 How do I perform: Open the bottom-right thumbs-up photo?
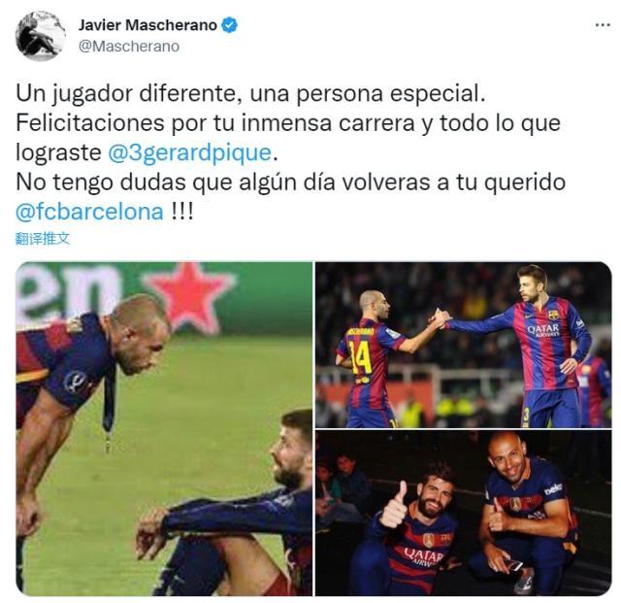(464, 513)
